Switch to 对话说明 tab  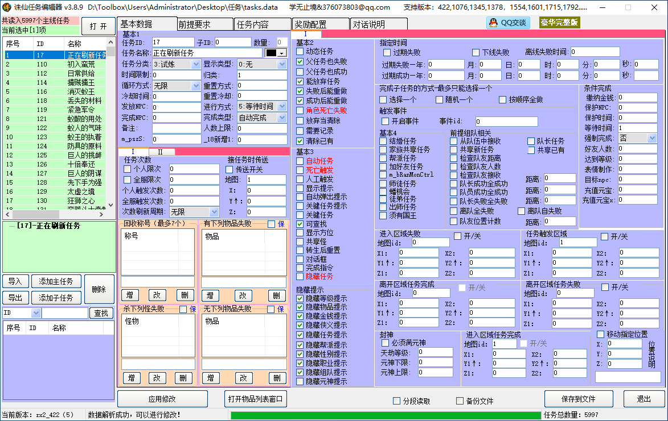coord(379,24)
